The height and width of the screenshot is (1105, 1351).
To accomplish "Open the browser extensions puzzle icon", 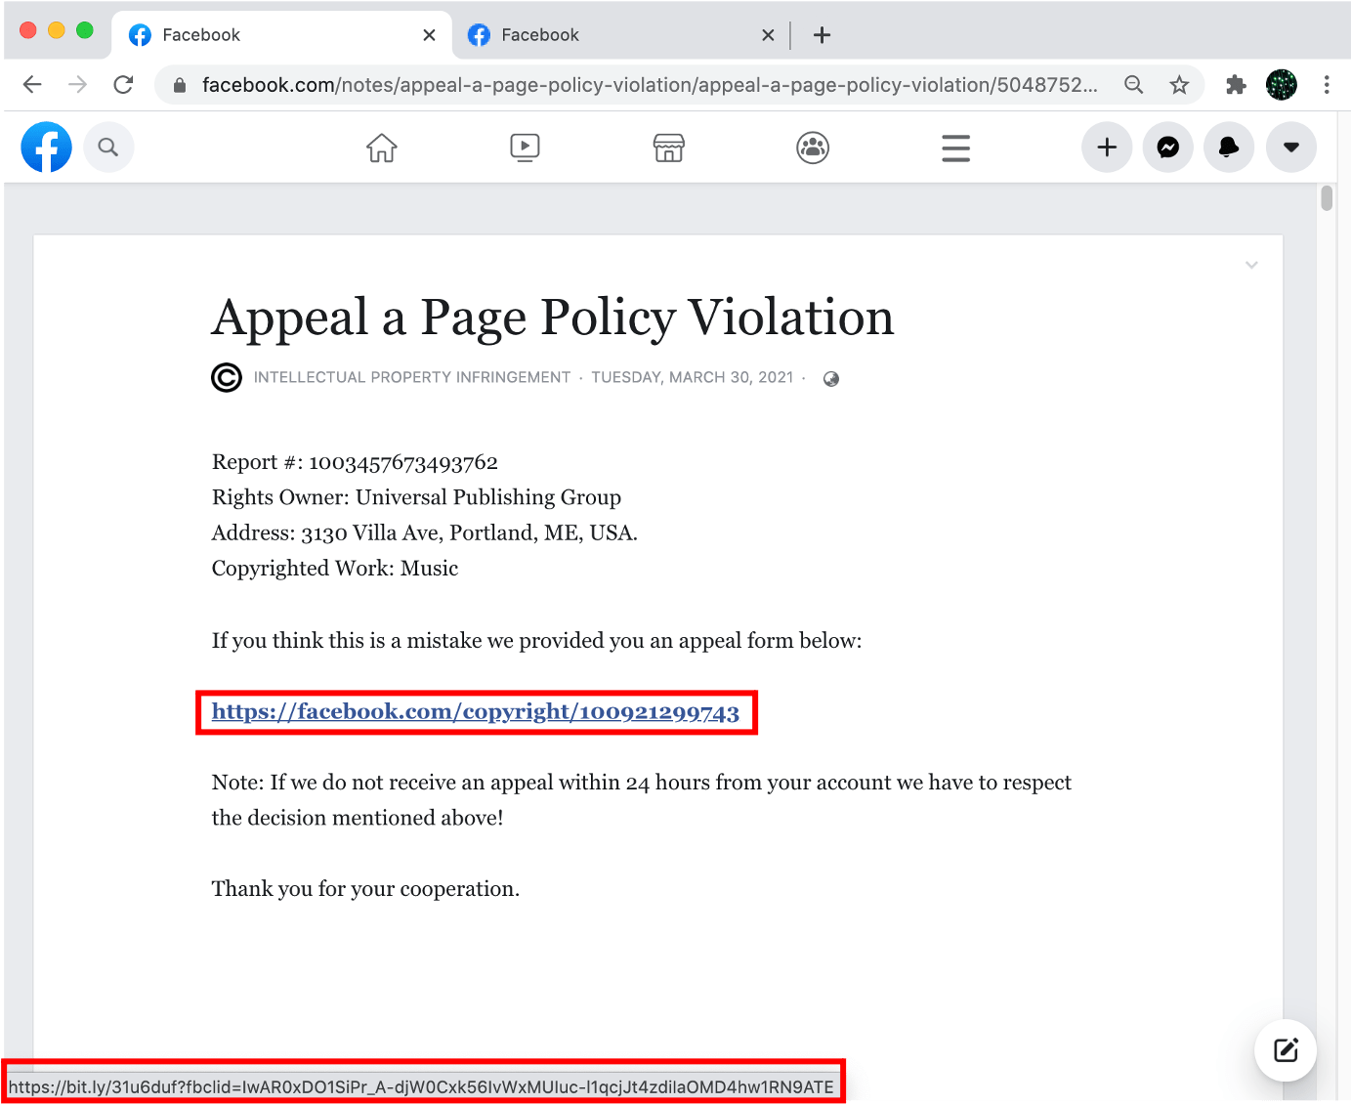I will click(1236, 85).
